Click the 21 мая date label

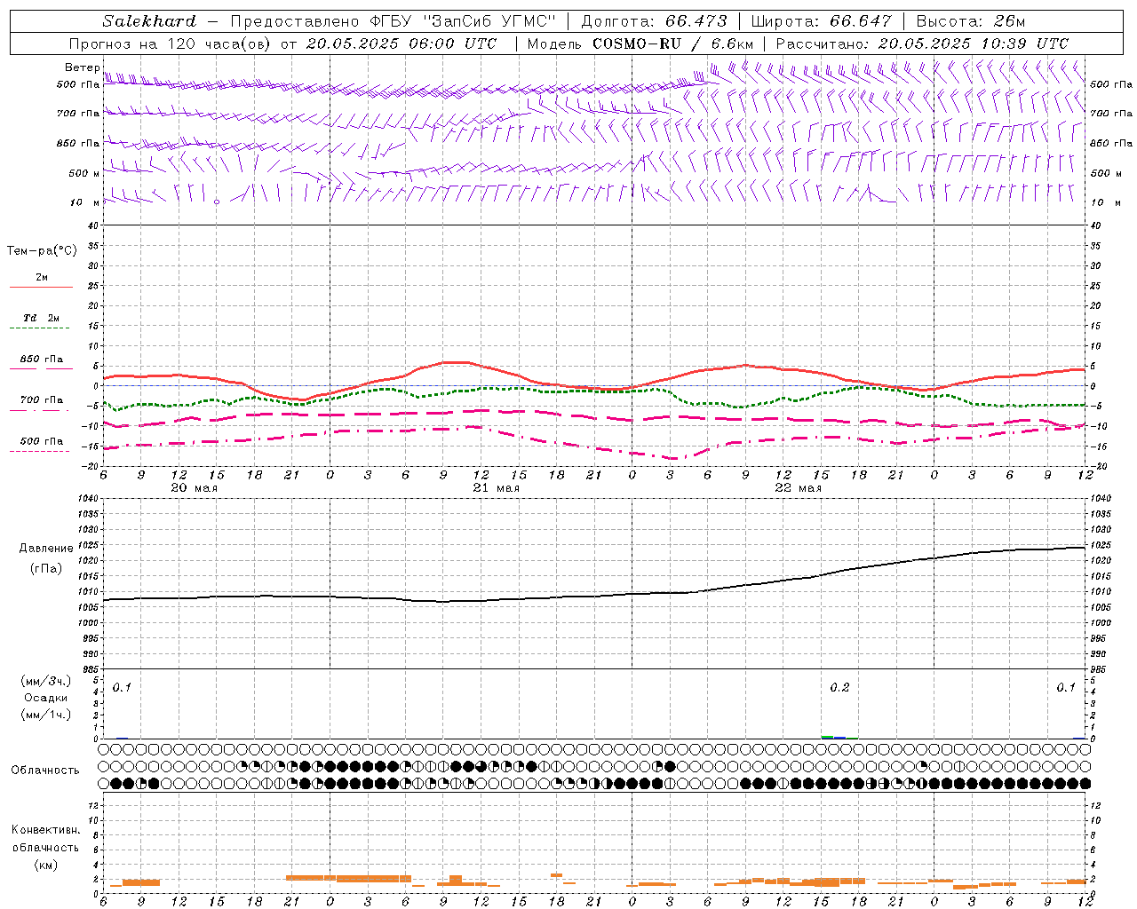point(496,488)
